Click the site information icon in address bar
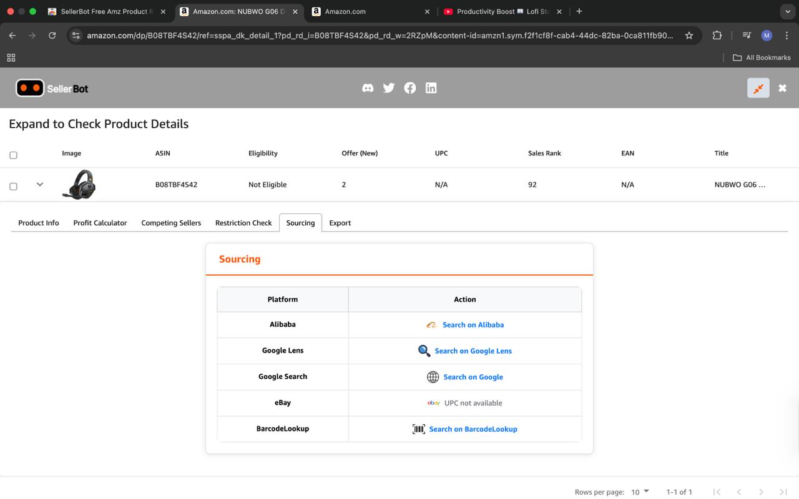The width and height of the screenshot is (799, 499). tap(76, 36)
